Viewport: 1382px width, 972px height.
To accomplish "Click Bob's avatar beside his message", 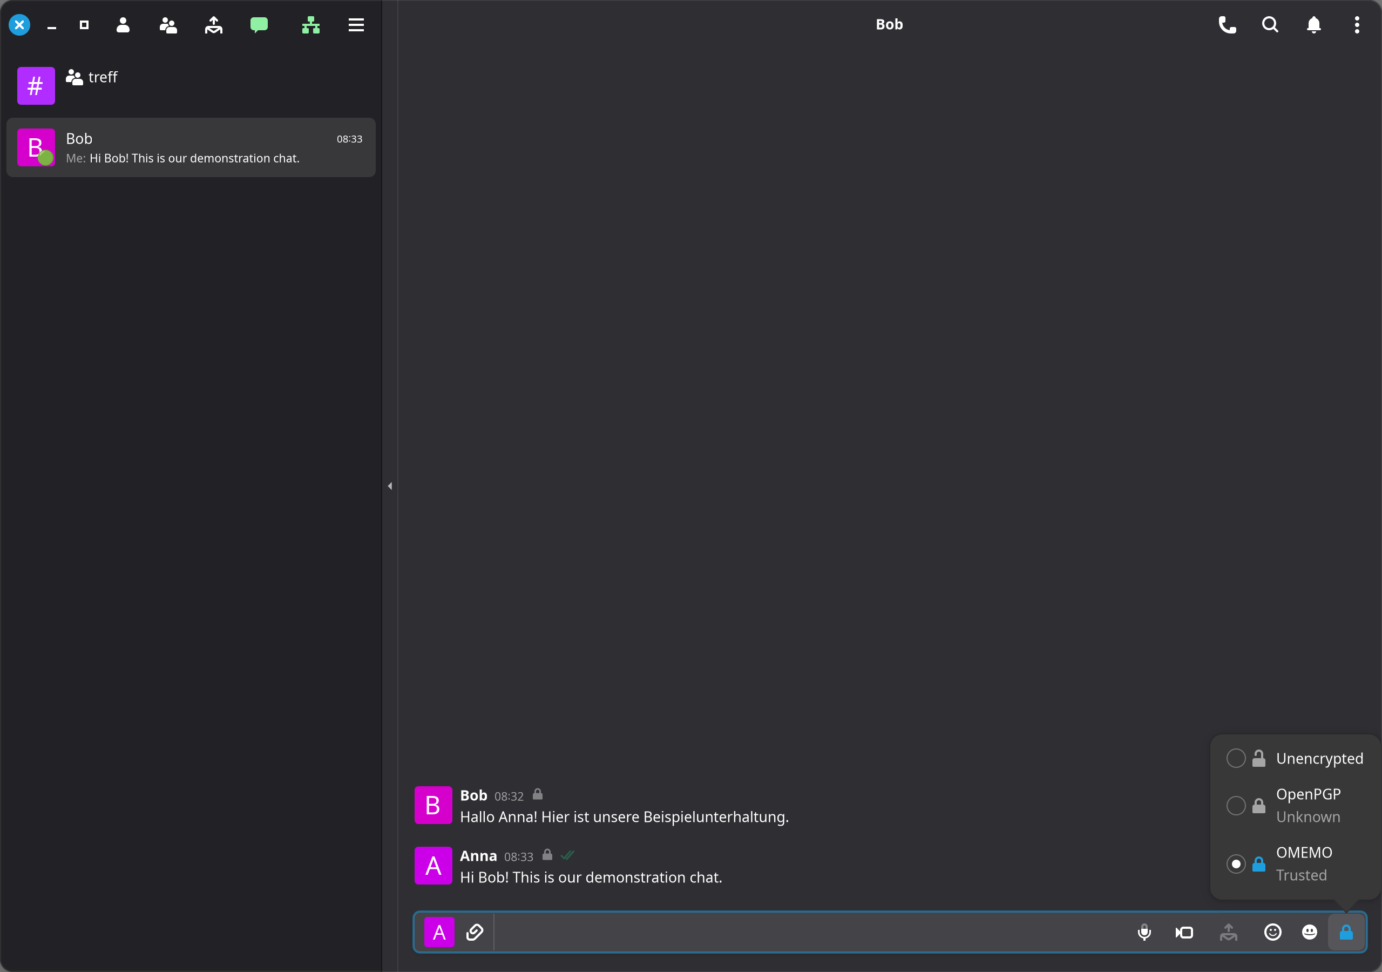I will [433, 805].
